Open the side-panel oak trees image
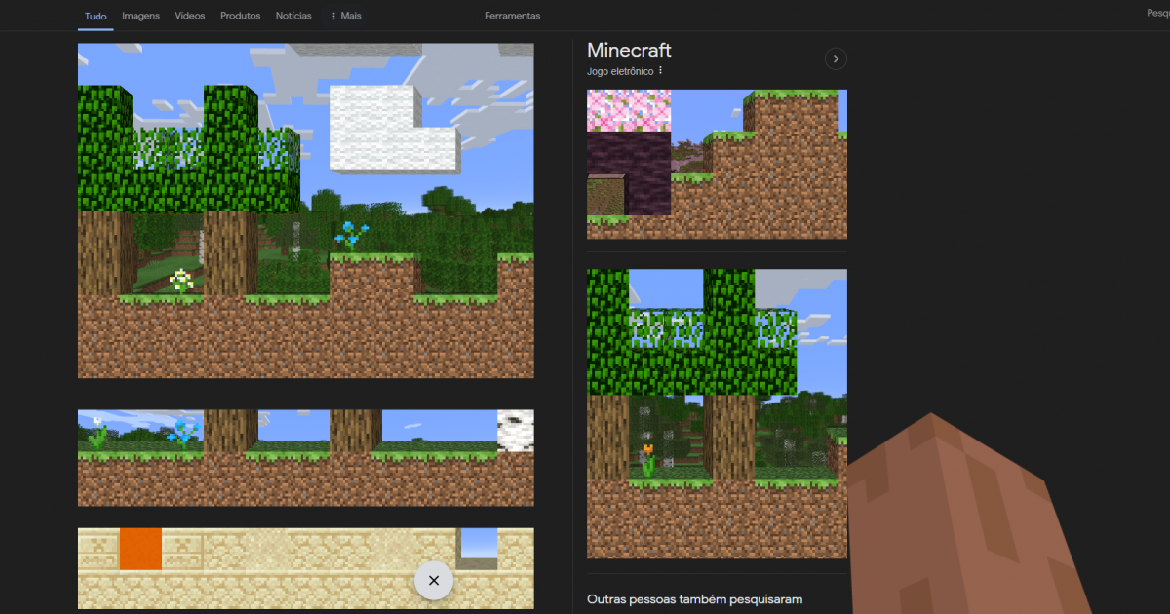This screenshot has width=1170, height=614. 717,413
